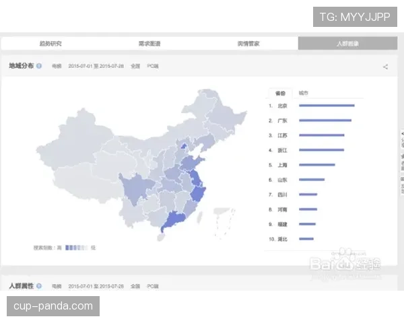The width and height of the screenshot is (404, 323).
Task: Select 北京 in the province ranking
Action: coord(282,106)
